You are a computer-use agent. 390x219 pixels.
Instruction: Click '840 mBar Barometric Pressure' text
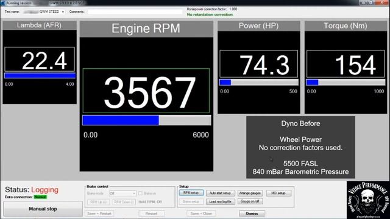click(300, 172)
